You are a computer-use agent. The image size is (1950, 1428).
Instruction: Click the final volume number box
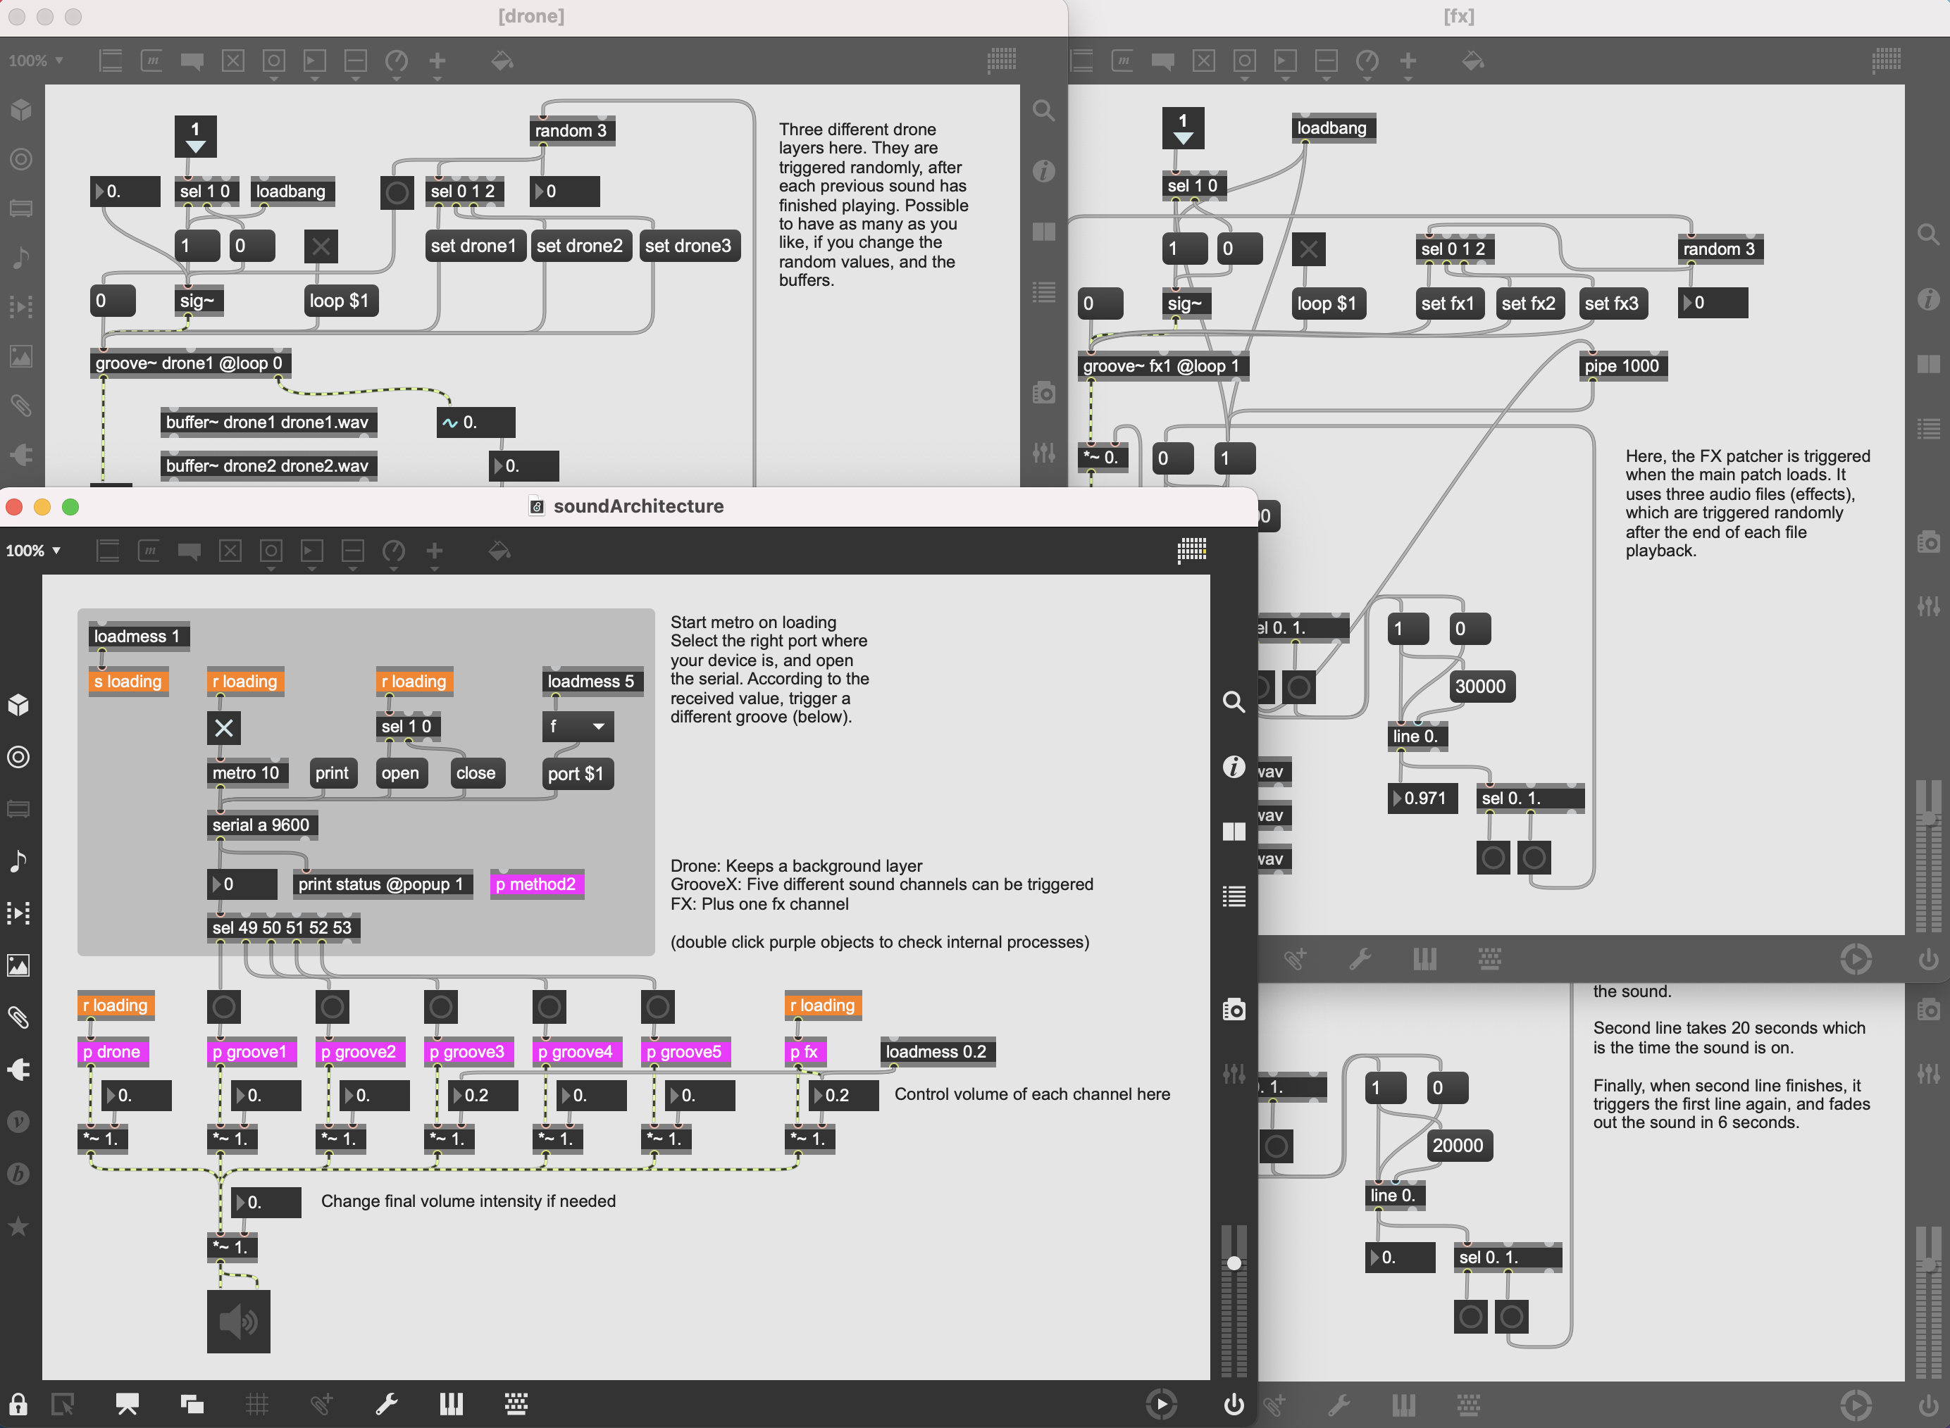tap(266, 1203)
